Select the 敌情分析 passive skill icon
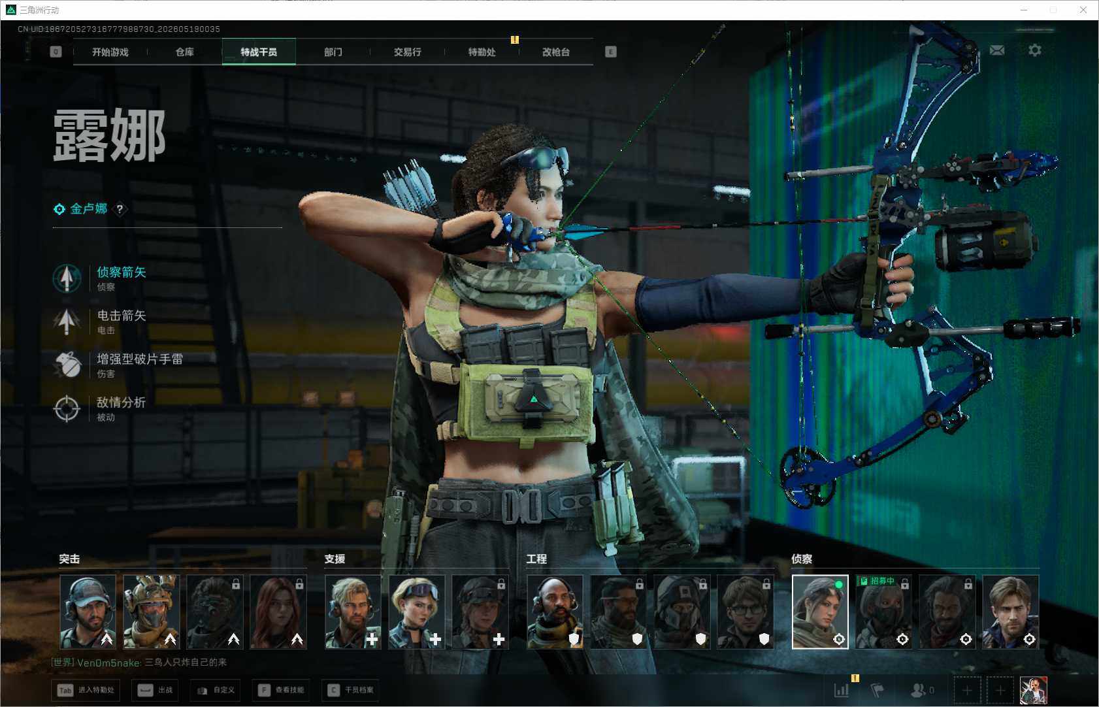 click(x=67, y=408)
